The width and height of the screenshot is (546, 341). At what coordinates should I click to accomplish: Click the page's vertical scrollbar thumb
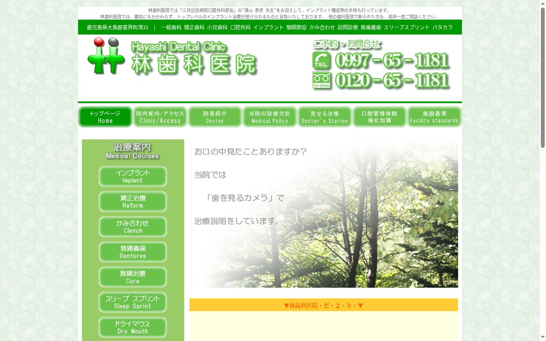(543, 78)
